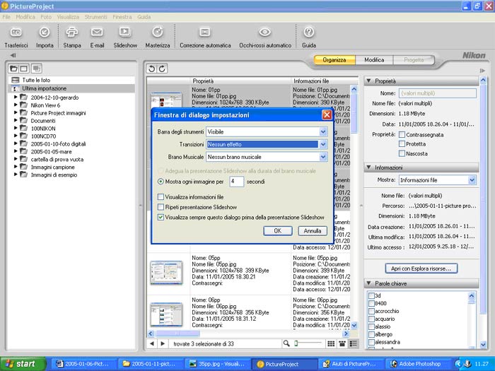Image resolution: width=495 pixels, height=371 pixels.
Task: Close the Finestra di dialogo impostazioni dialog
Action: pyautogui.click(x=327, y=114)
